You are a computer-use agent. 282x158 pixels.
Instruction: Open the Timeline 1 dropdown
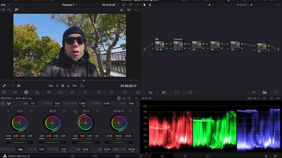(x=70, y=5)
